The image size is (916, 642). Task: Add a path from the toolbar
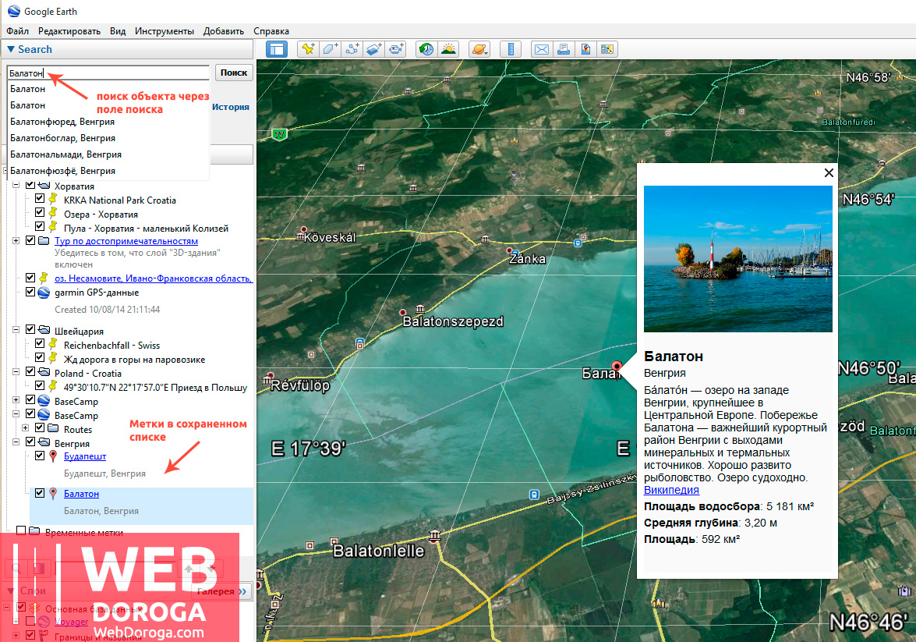pyautogui.click(x=352, y=49)
